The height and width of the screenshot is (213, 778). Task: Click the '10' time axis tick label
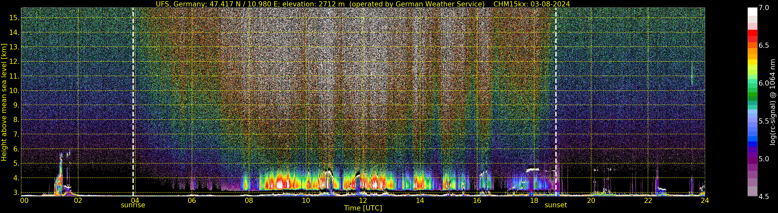306,201
